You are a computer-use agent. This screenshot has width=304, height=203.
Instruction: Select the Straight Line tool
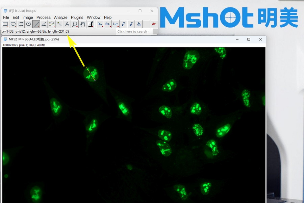click(x=36, y=24)
